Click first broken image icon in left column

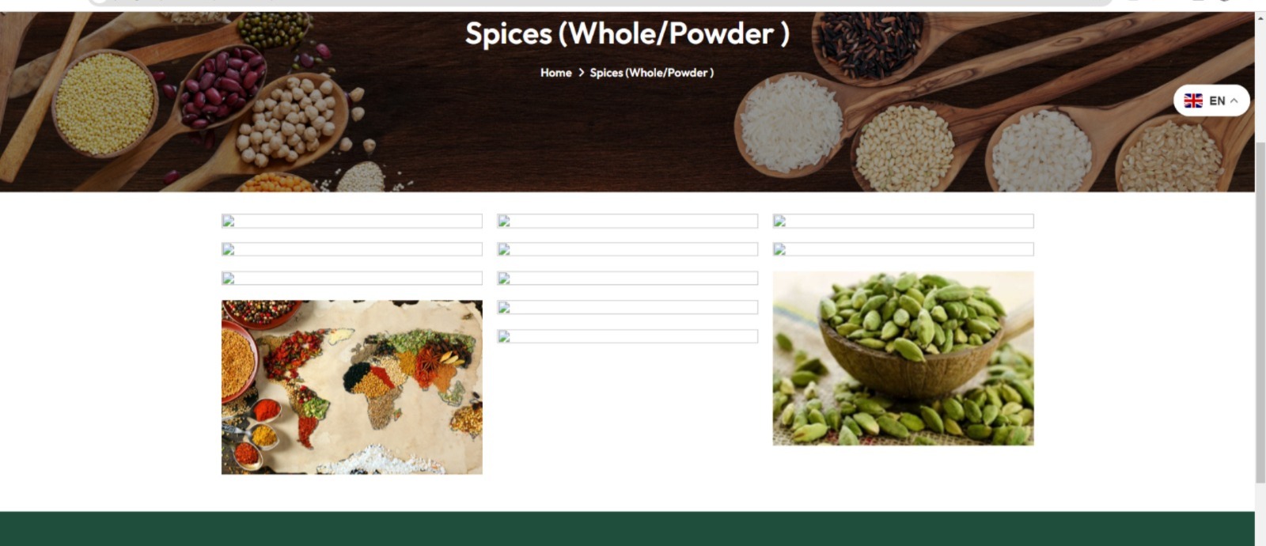[229, 221]
